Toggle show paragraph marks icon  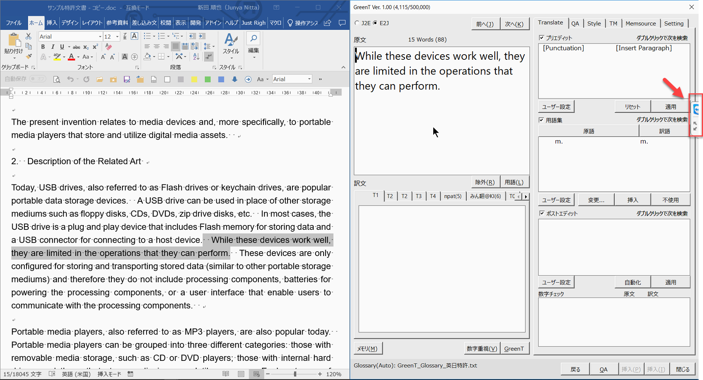click(209, 56)
